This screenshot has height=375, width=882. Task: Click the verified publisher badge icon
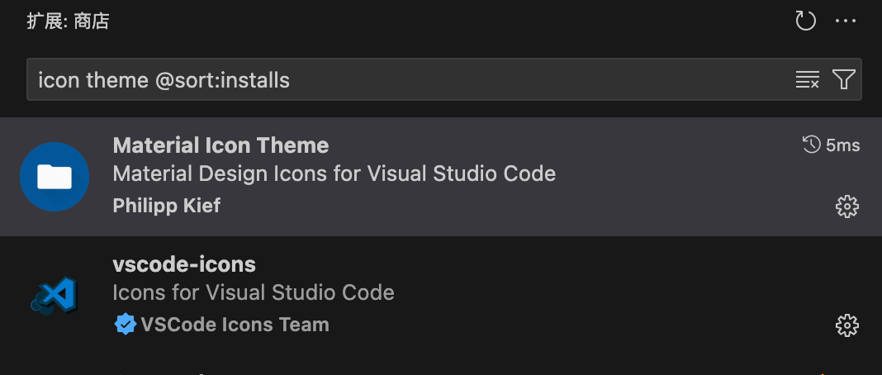[x=125, y=325]
